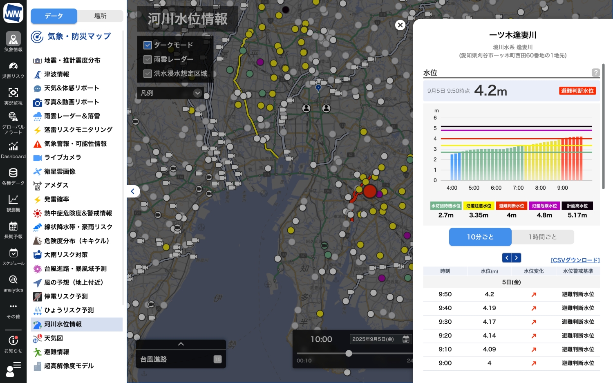This screenshot has width=613, height=383.
Task: Uncheck the ダークモード checkbox
Action: click(x=148, y=45)
